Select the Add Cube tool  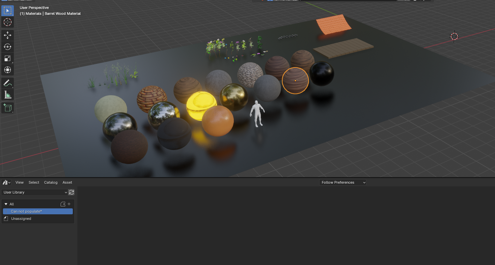coord(7,108)
